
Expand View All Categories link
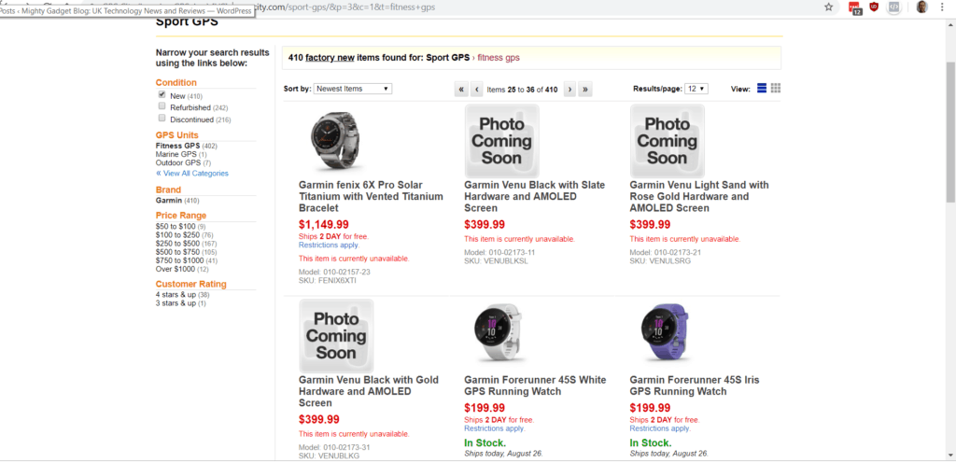pos(194,173)
